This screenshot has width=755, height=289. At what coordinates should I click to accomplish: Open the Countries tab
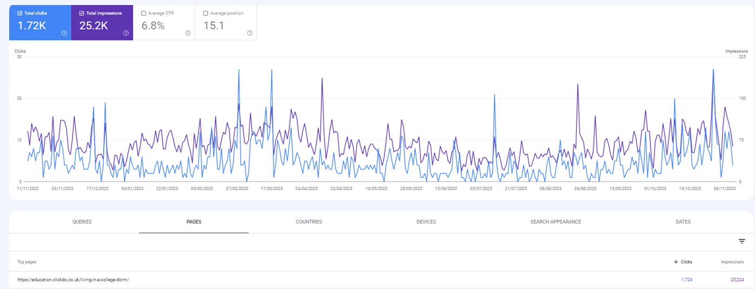[x=309, y=222]
